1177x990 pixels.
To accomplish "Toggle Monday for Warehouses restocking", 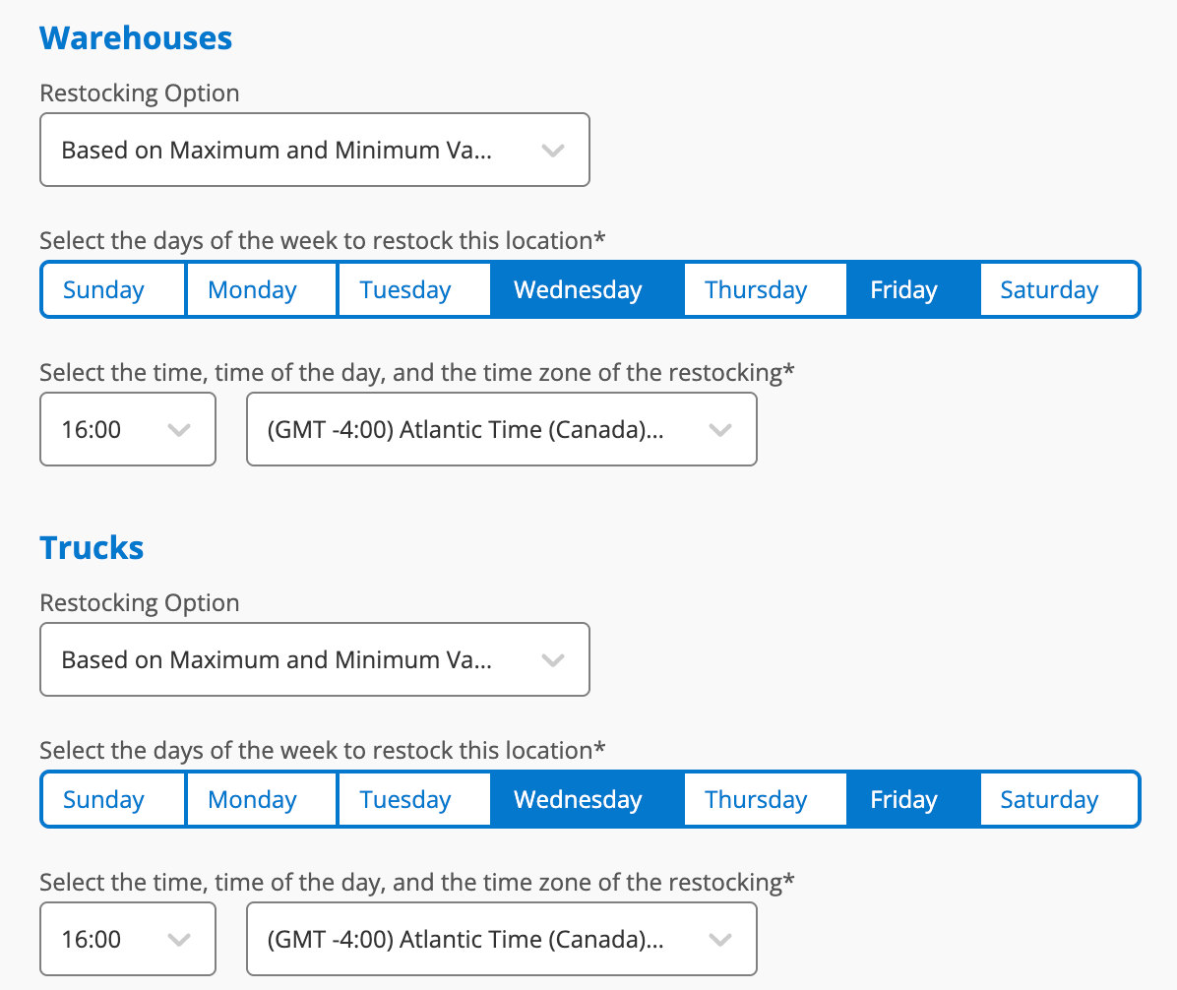I will [261, 289].
